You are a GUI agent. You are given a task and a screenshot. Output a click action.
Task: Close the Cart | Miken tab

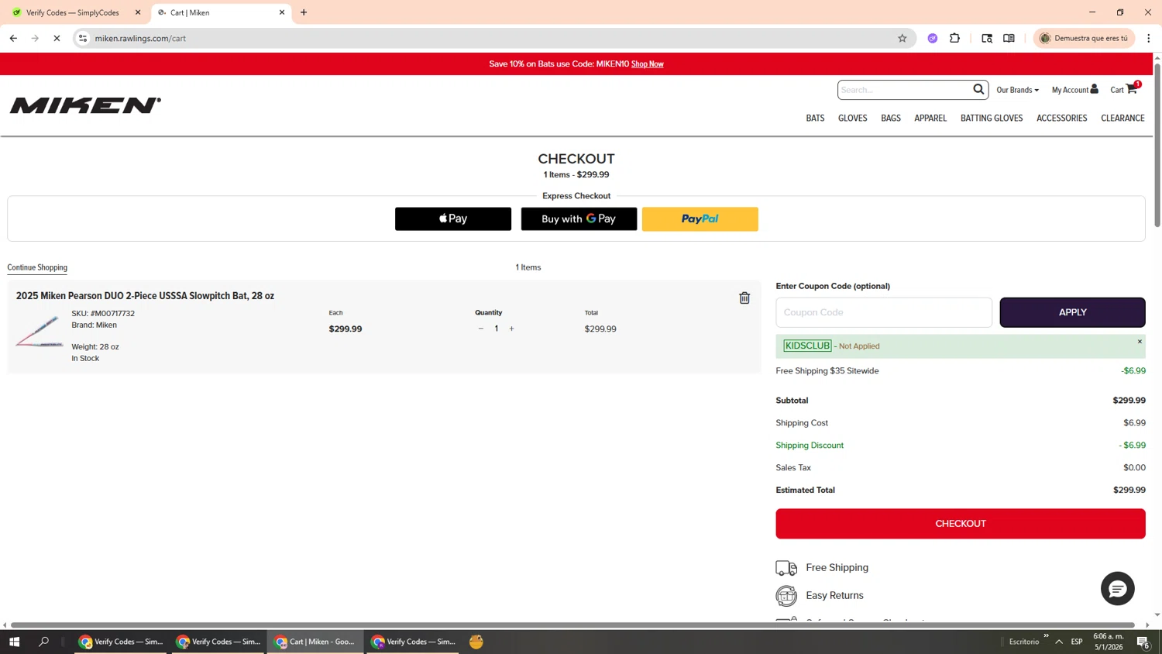pyautogui.click(x=282, y=12)
